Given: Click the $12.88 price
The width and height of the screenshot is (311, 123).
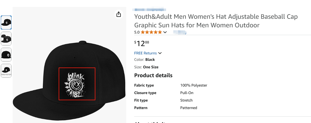Looking at the screenshot, I should [x=141, y=43].
